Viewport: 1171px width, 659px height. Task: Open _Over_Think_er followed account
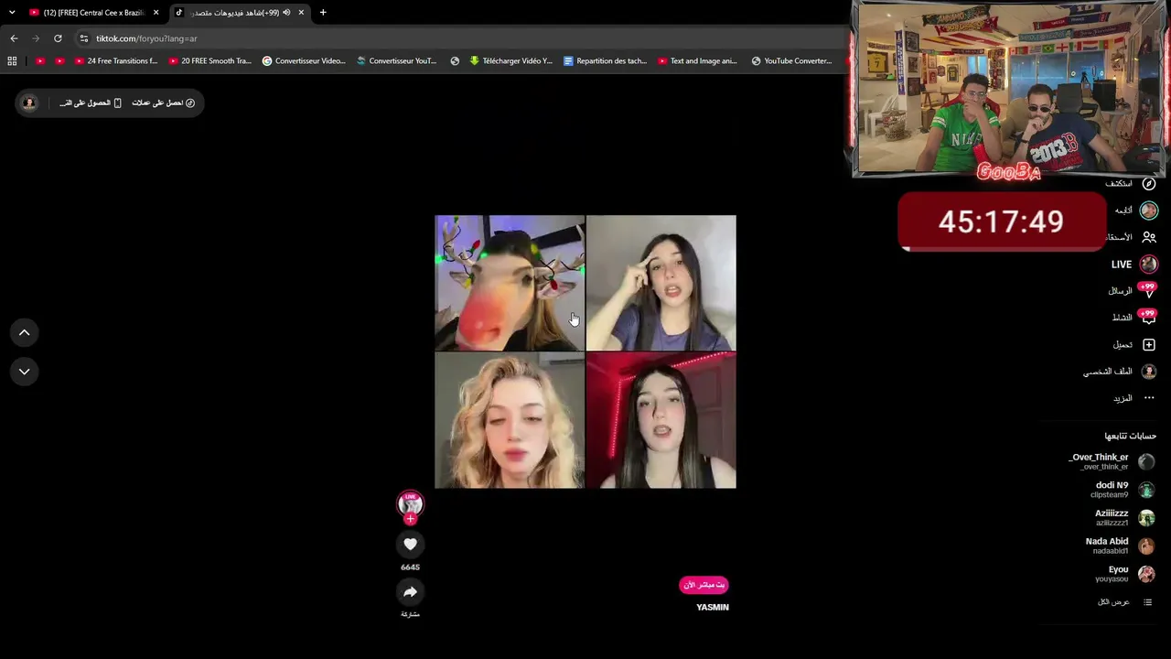[x=1112, y=461]
